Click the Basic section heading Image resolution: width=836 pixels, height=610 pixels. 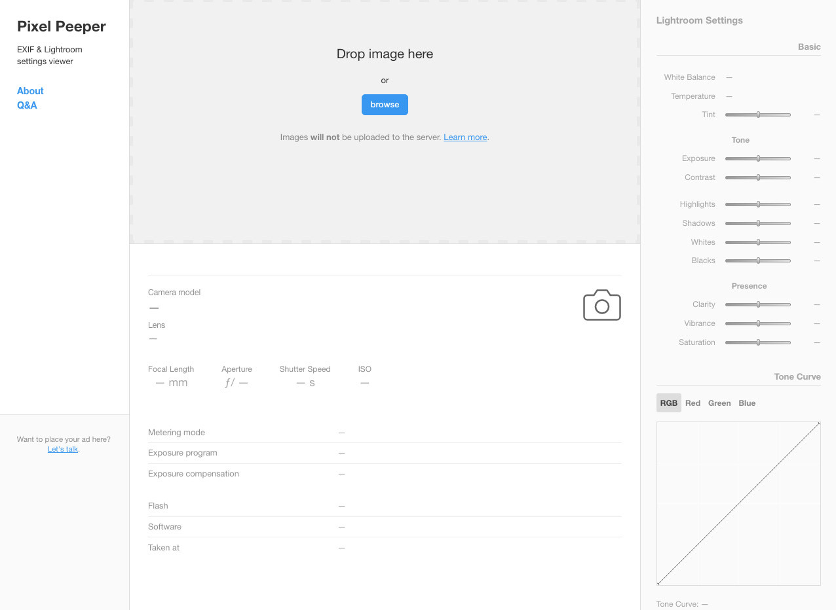coord(809,47)
